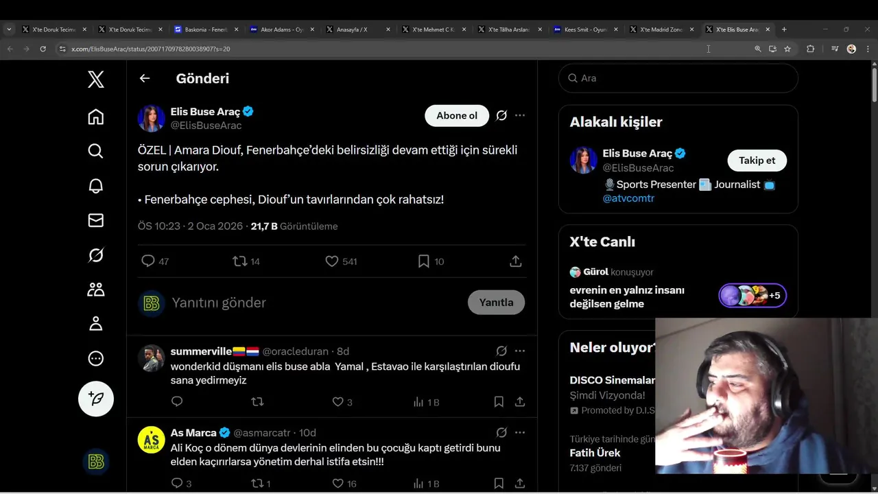The height and width of the screenshot is (494, 878).
Task: Like the main post with 541 likes
Action: pos(331,261)
